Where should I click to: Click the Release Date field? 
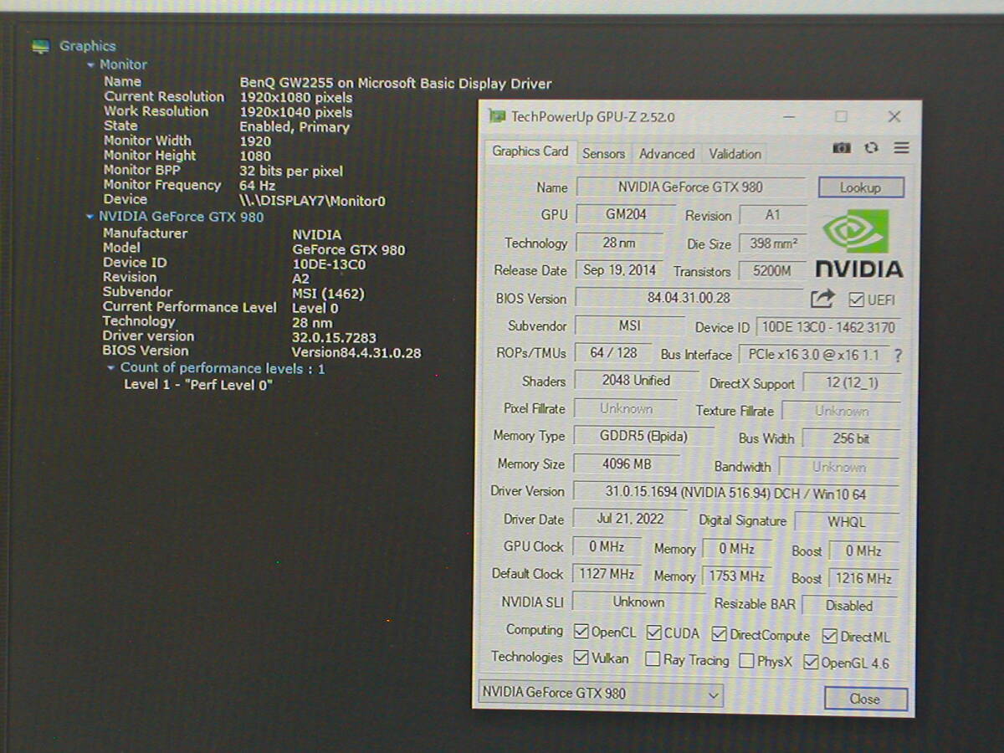619,270
